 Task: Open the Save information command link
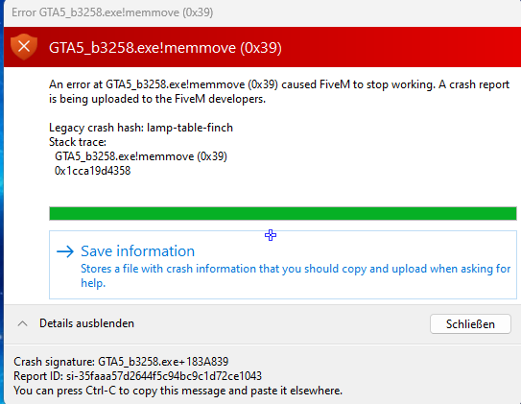pyautogui.click(x=283, y=265)
